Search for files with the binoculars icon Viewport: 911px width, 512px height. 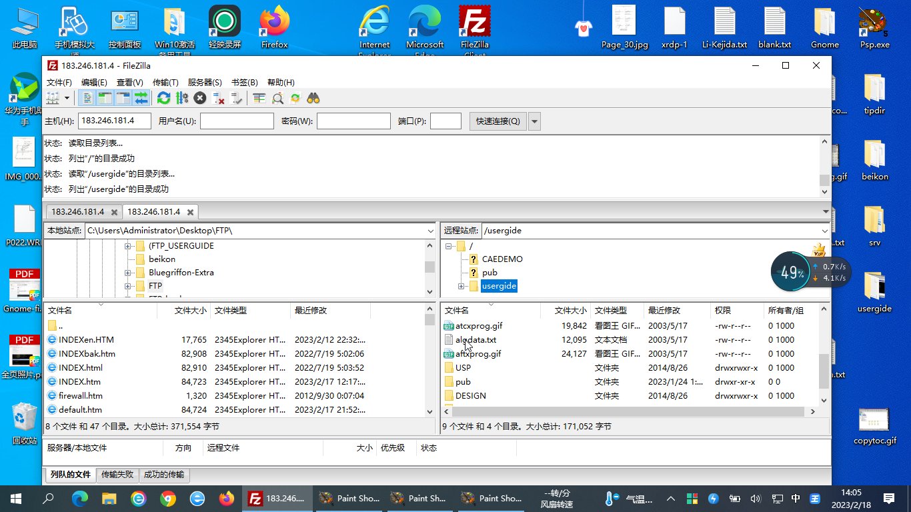pyautogui.click(x=313, y=98)
